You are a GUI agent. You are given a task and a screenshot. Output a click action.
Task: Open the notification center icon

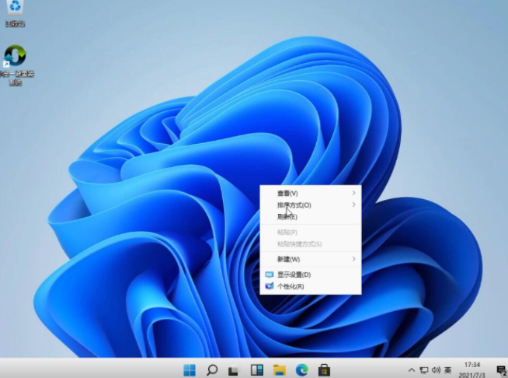tap(501, 370)
